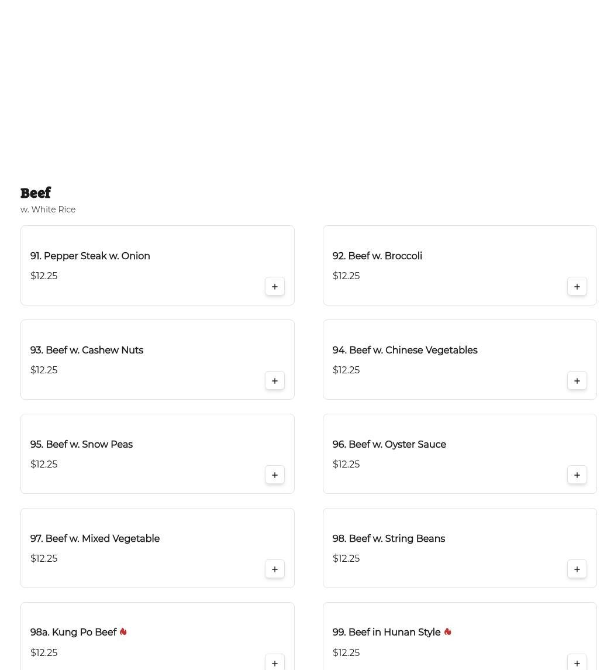Click spicy flame icon beside Kung Po Beef
The image size is (614, 670).
coord(123,632)
